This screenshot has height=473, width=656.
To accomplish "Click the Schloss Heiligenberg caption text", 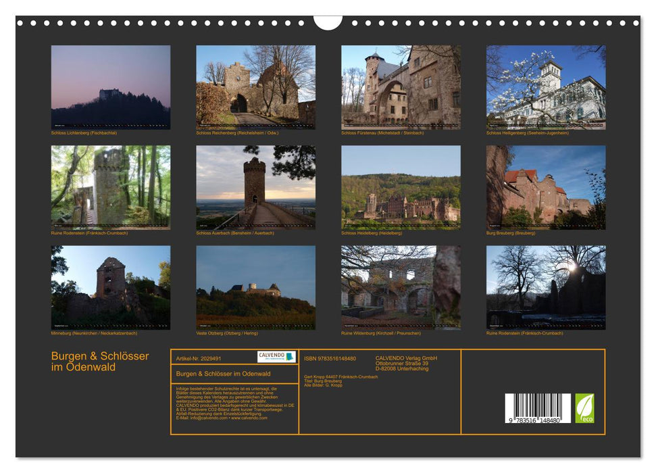I will (x=528, y=133).
